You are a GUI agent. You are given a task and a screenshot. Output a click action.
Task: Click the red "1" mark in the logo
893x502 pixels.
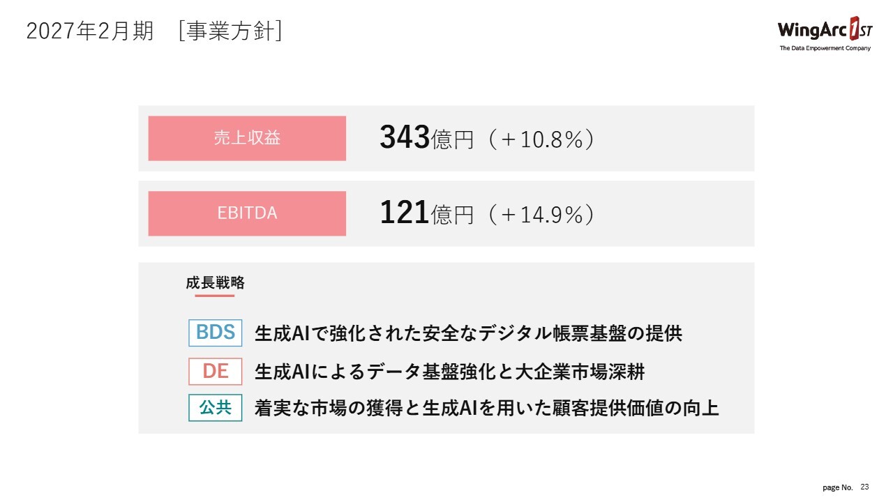(855, 30)
